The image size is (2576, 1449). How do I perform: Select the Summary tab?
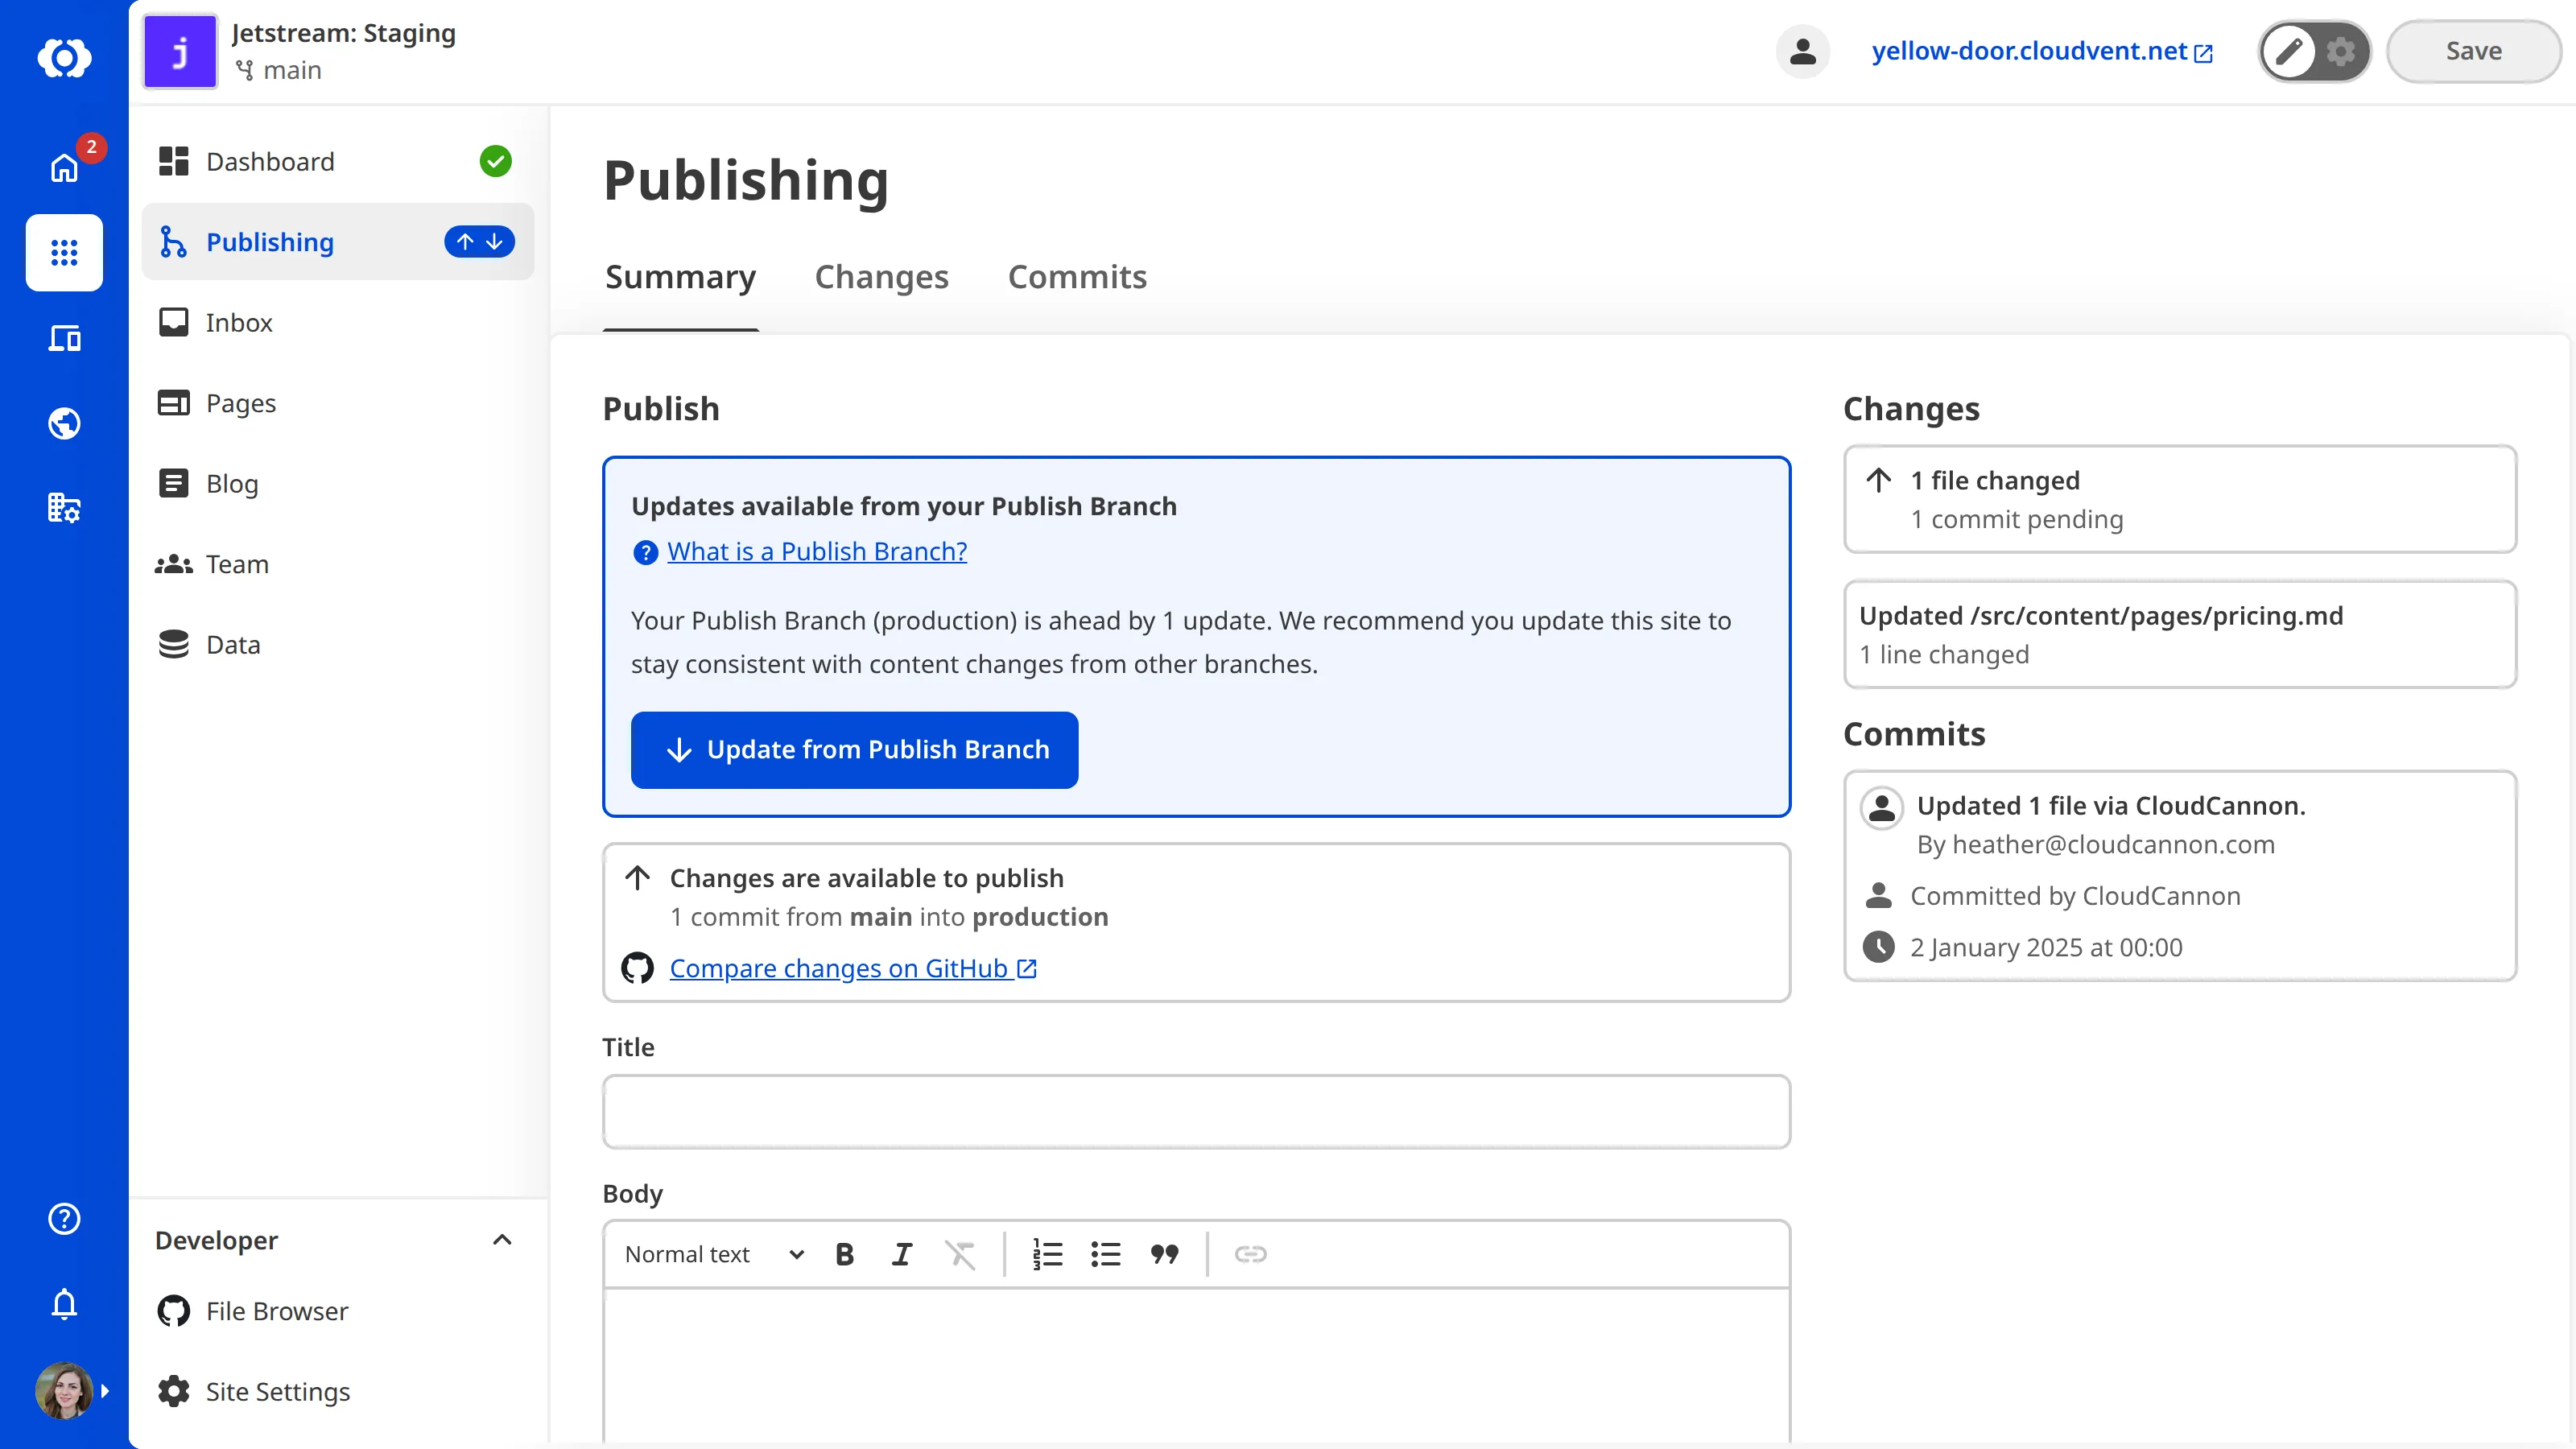pyautogui.click(x=680, y=277)
